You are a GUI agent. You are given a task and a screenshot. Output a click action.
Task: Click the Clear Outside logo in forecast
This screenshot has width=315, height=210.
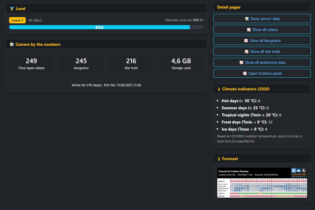point(298,172)
